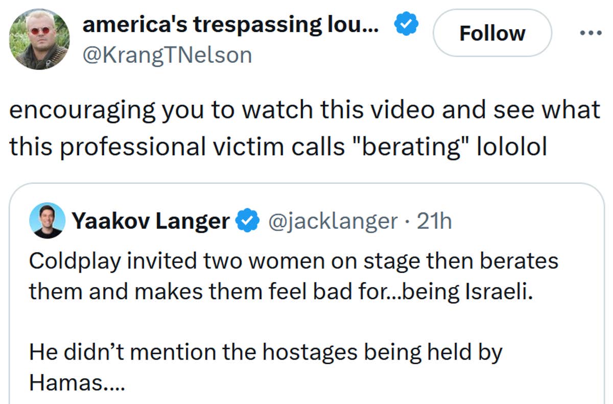613x404 pixels.
Task: Click the 21h timestamp on quoted post
Action: click(434, 221)
